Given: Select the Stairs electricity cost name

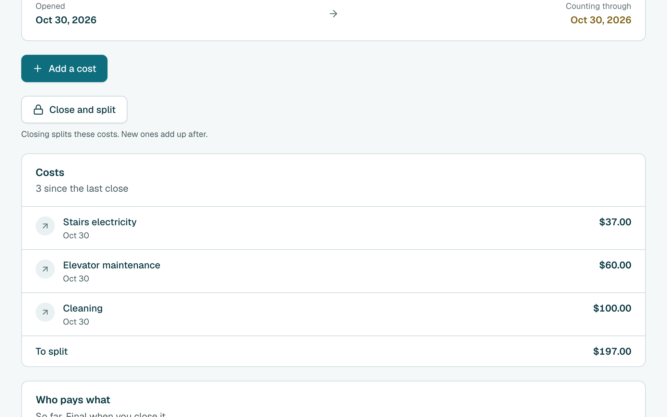Looking at the screenshot, I should [x=100, y=222].
